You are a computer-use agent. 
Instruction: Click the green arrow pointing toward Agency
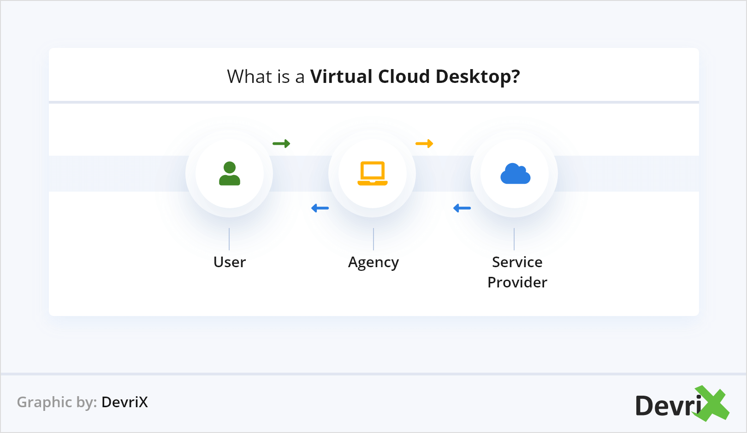click(x=281, y=144)
